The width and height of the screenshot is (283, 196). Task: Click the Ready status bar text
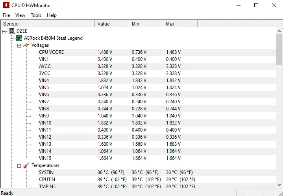pos(7,193)
